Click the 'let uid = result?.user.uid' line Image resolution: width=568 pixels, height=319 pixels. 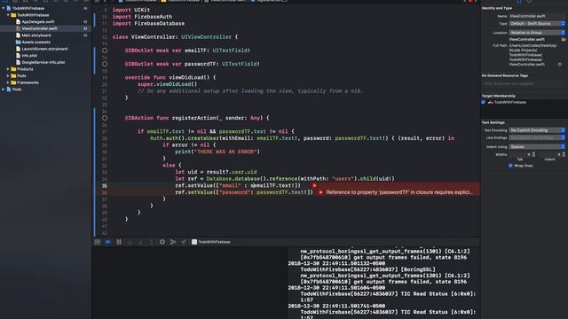point(216,172)
